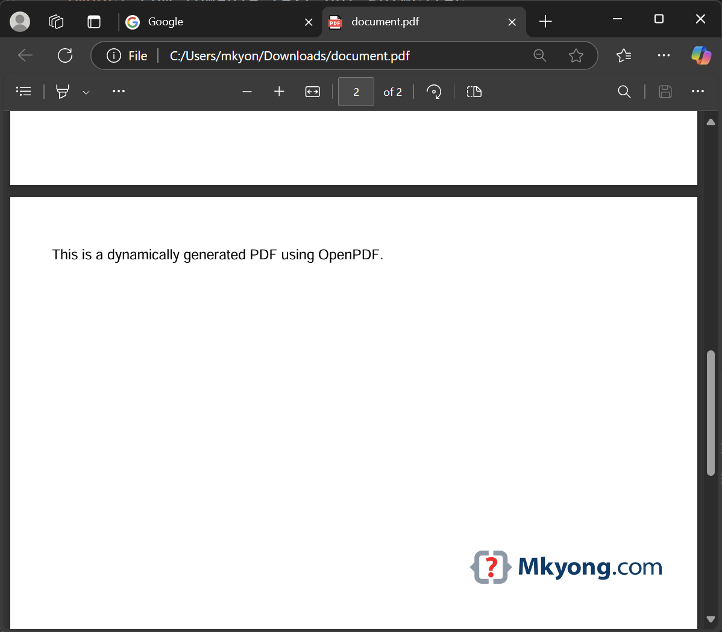
Task: Reload the current page
Action: [65, 55]
